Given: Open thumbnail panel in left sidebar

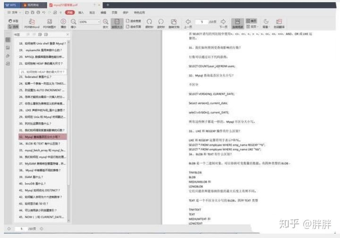Looking at the screenshot, I should coord(8,48).
